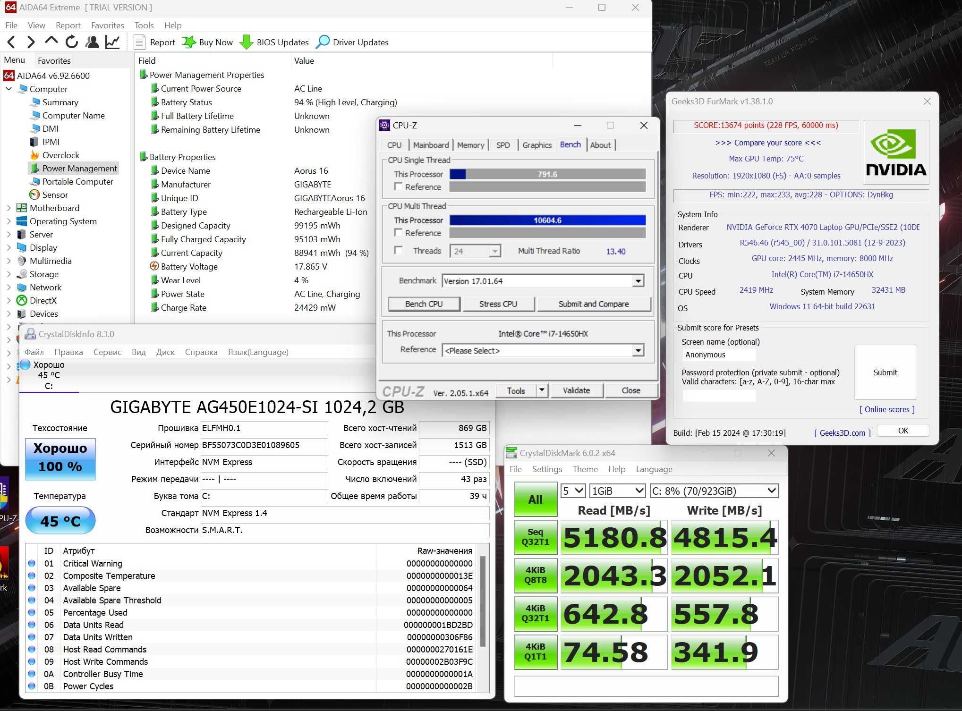
Task: Click Submit and Compare button
Action: coord(594,304)
